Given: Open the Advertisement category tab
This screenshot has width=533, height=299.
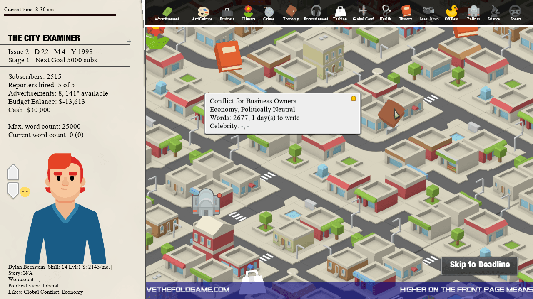Looking at the screenshot, I should (x=167, y=13).
